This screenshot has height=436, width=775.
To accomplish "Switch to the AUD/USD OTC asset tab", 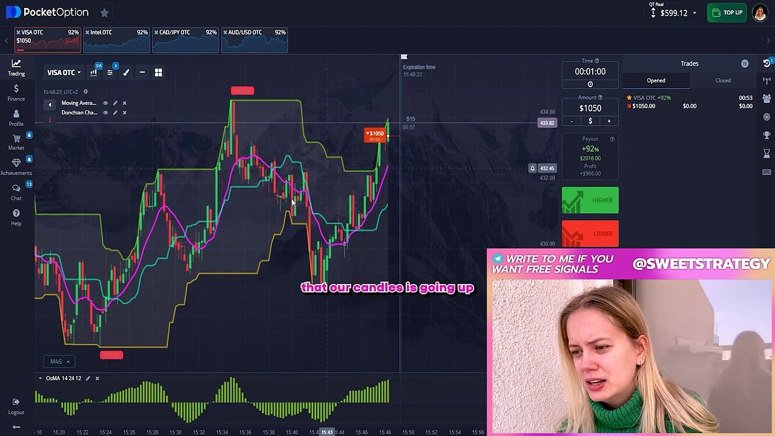I will (255, 40).
